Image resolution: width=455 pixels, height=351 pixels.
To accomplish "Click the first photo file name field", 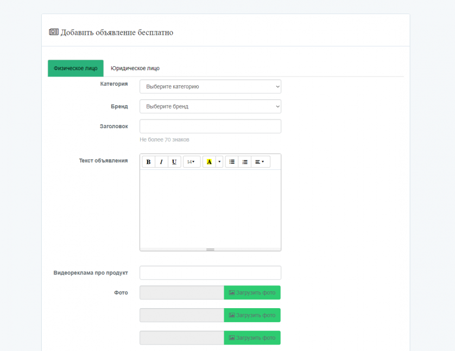I will pos(182,292).
